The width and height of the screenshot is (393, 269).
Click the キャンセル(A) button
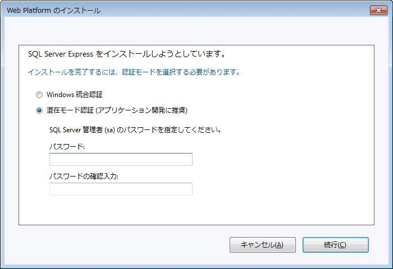click(262, 245)
